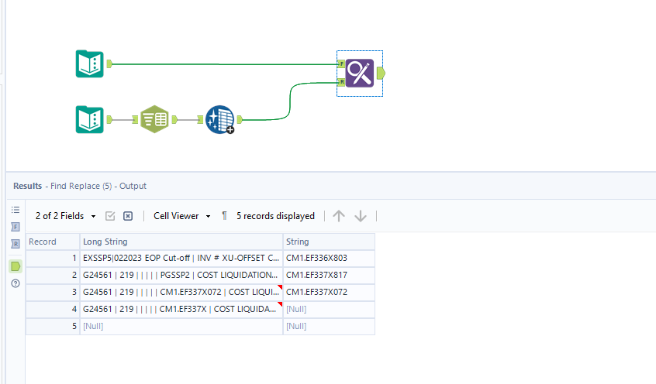This screenshot has width=656, height=384.
Task: Click Data Cleansing tool's input anchor
Action: (x=200, y=120)
